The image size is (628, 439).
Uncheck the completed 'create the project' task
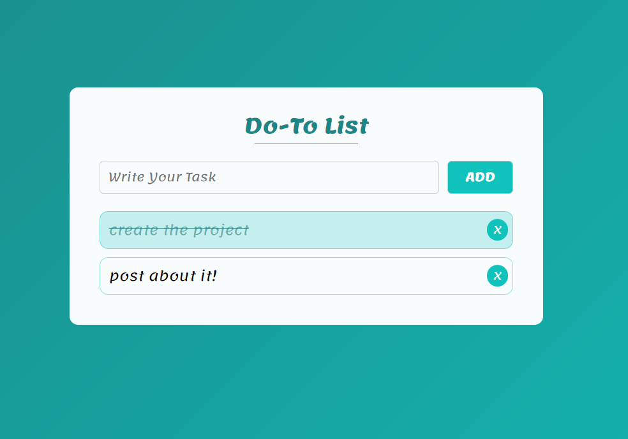(179, 230)
